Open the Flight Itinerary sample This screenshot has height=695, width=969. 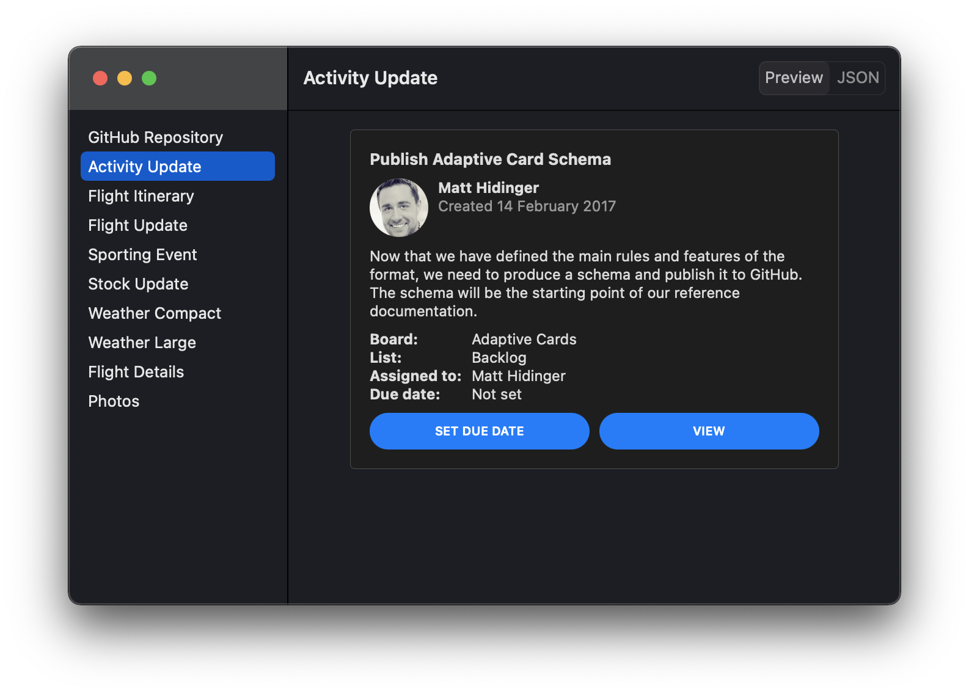click(177, 196)
